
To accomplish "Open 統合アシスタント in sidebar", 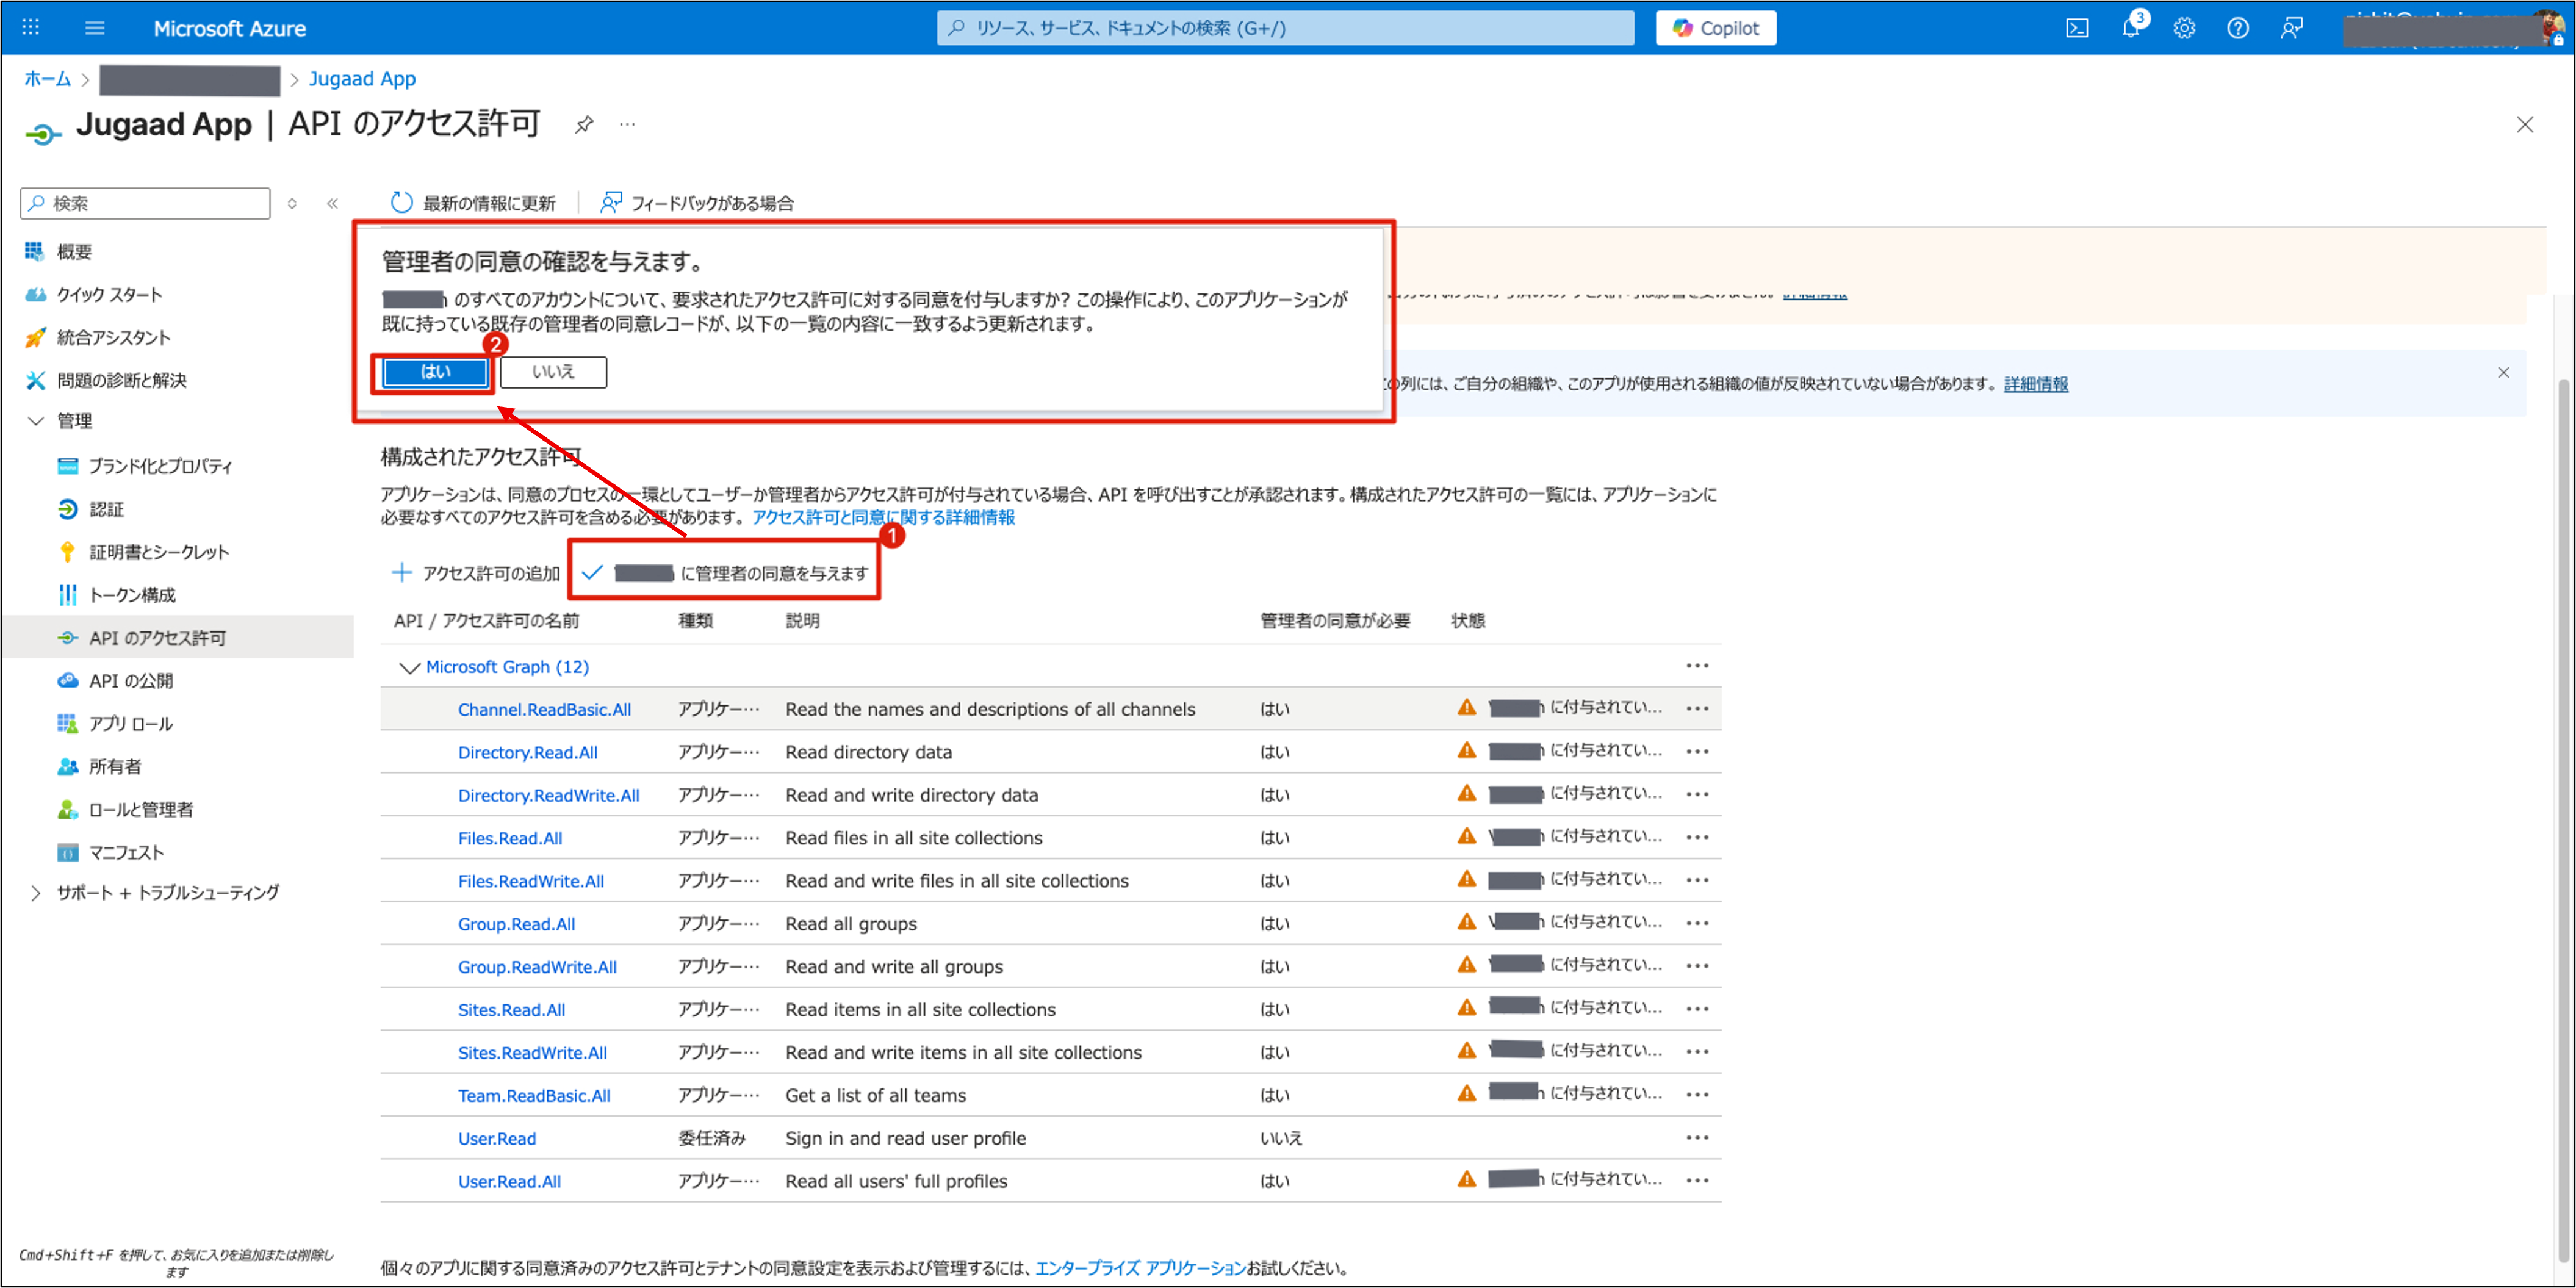I will [x=113, y=338].
